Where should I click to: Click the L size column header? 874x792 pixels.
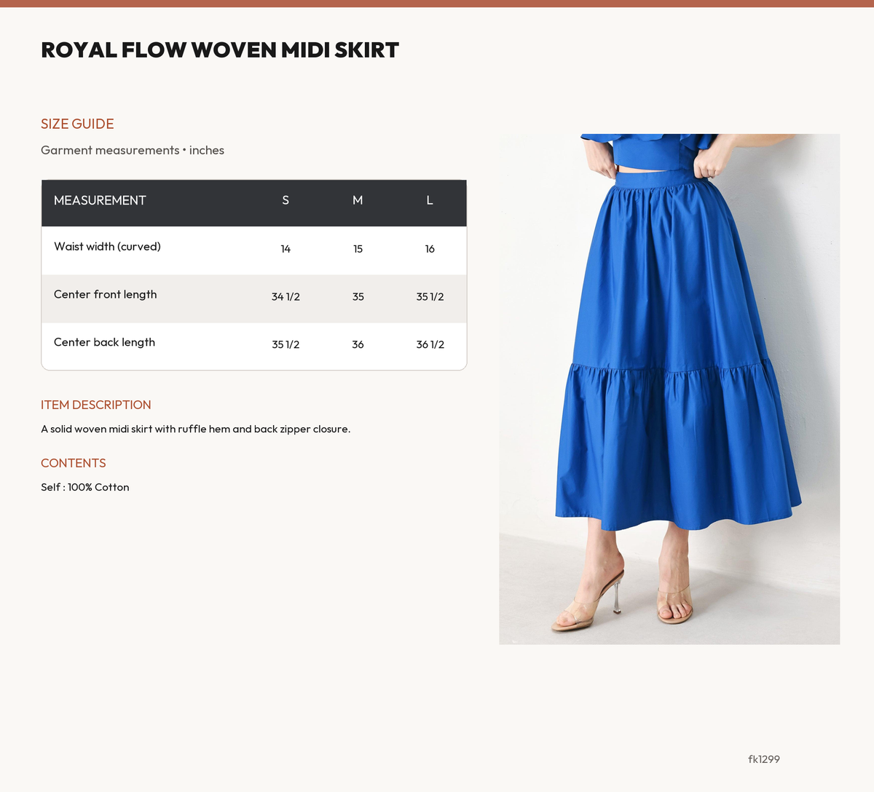click(430, 200)
